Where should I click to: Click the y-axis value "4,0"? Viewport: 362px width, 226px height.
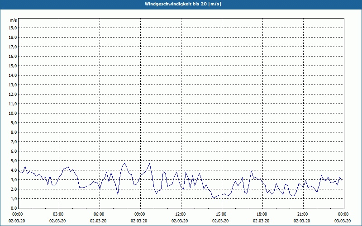14,170
